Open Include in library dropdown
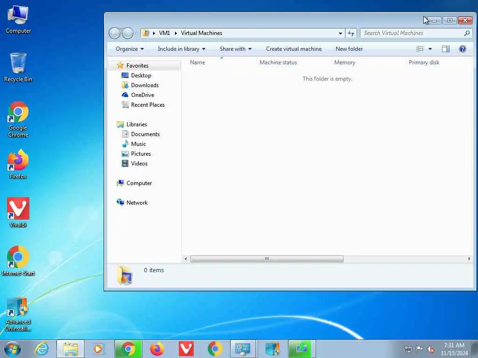The width and height of the screenshot is (478, 358). [x=182, y=49]
